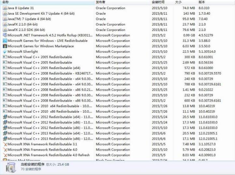The height and width of the screenshot is (175, 235).
Task: Click the XNA Framework Redistributable 4.0 Refresh icon
Action: click(5, 155)
